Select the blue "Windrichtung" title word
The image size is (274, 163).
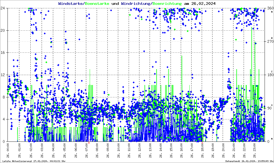tap(136, 3)
